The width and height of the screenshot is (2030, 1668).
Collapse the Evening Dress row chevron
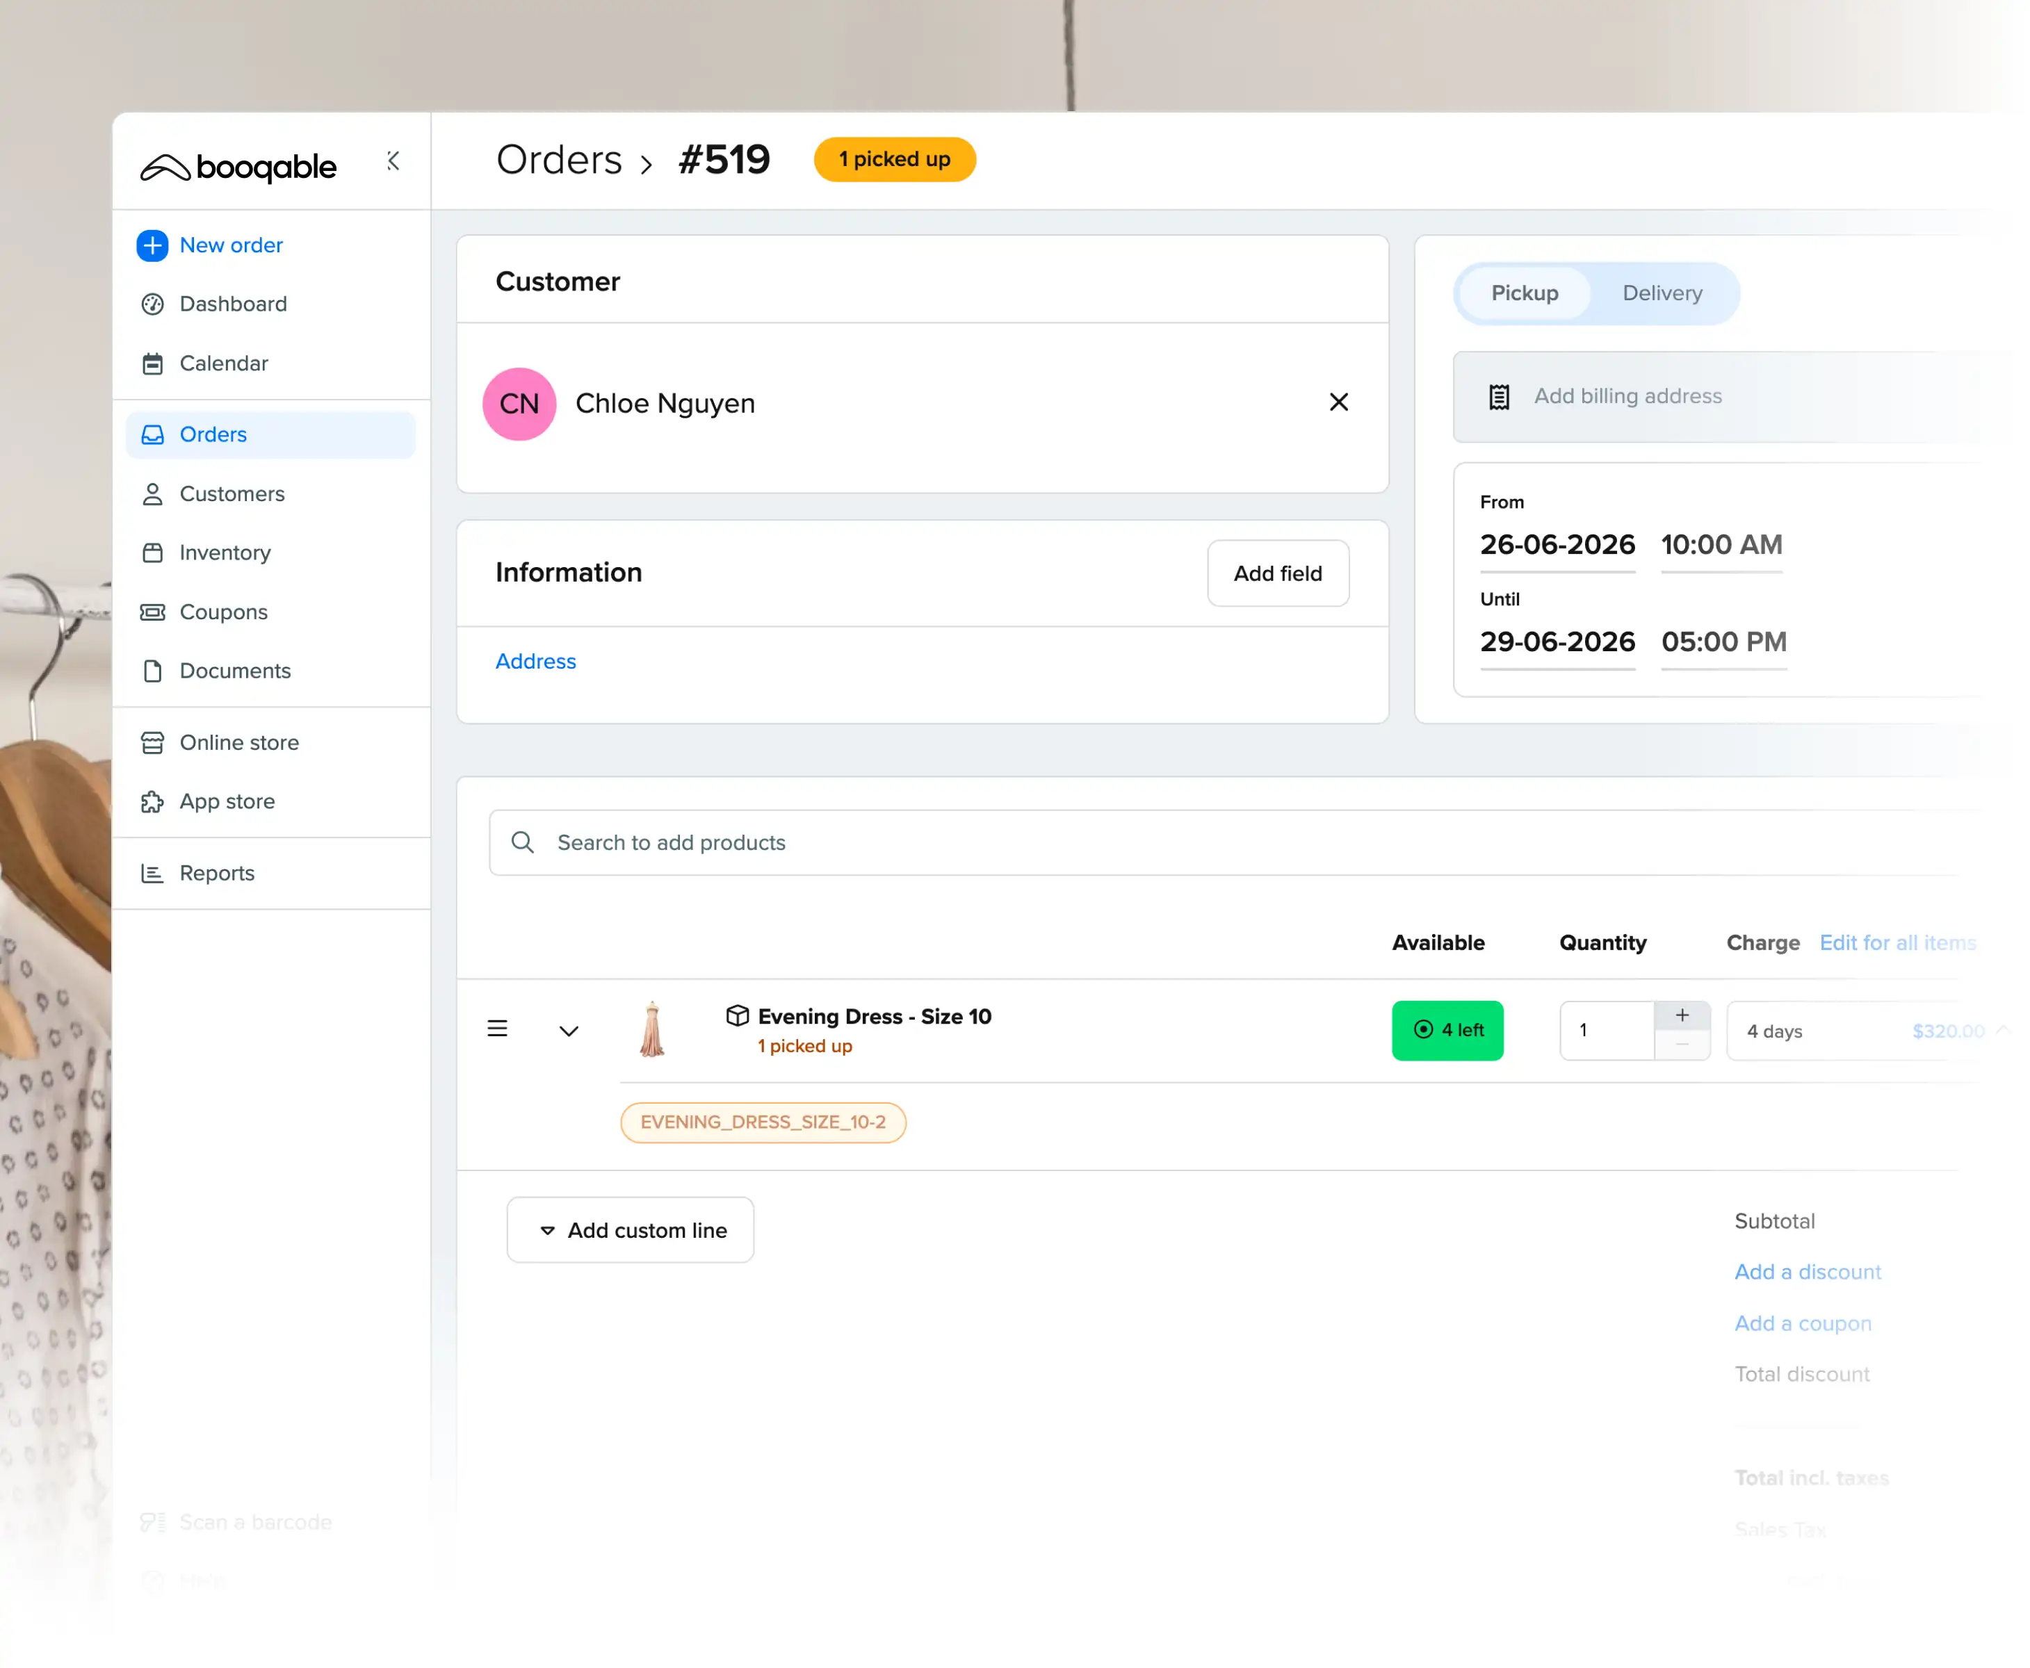coord(569,1031)
